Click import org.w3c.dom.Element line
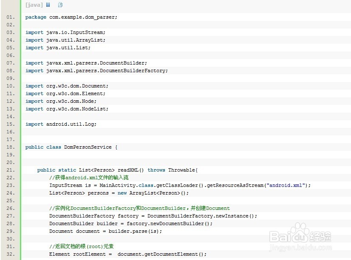 click(x=65, y=93)
